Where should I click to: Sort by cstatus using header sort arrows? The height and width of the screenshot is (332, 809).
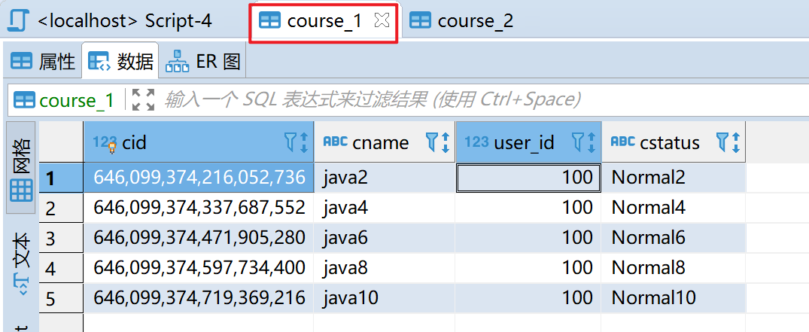(735, 142)
